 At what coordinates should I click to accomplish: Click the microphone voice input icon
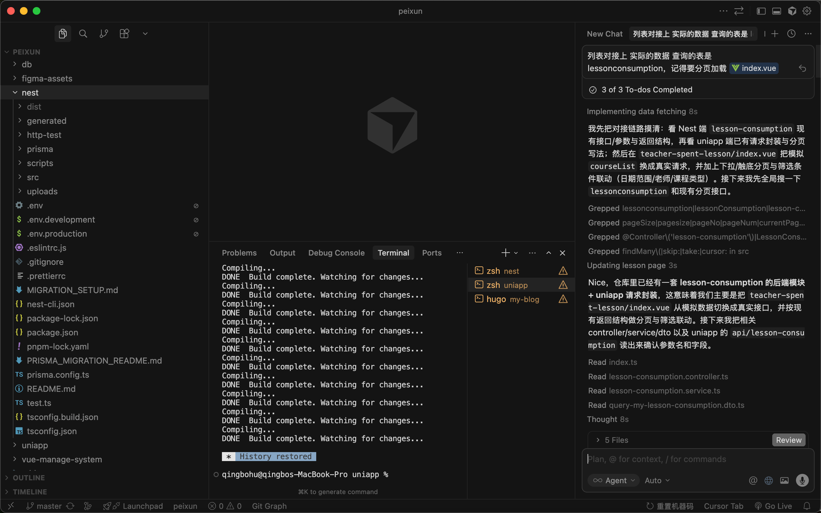802,480
